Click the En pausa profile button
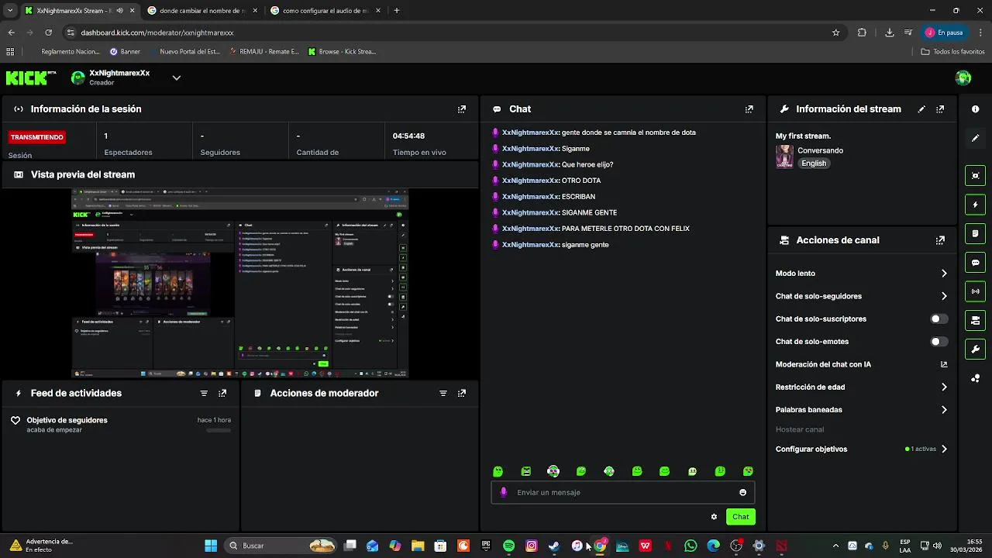The width and height of the screenshot is (992, 558). [944, 33]
